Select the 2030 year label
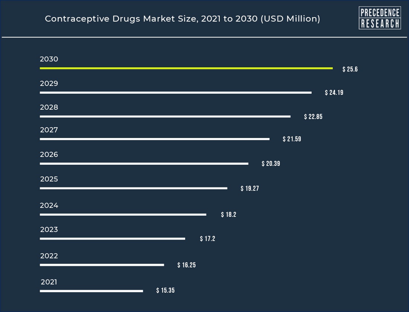The width and height of the screenshot is (409, 312). (x=49, y=59)
